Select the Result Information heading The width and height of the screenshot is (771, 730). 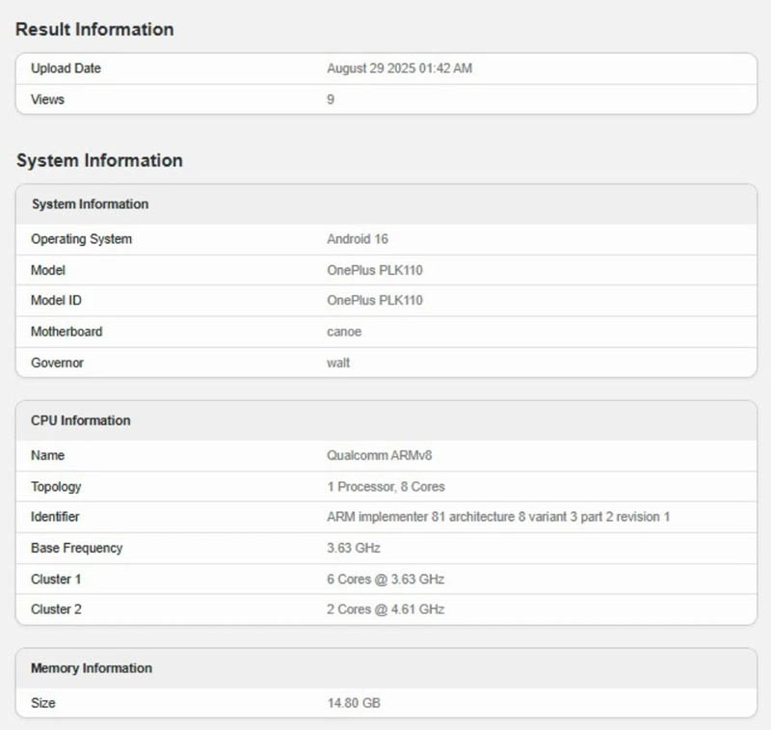tap(93, 30)
